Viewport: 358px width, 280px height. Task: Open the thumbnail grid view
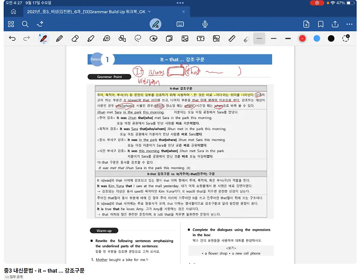pos(11,24)
